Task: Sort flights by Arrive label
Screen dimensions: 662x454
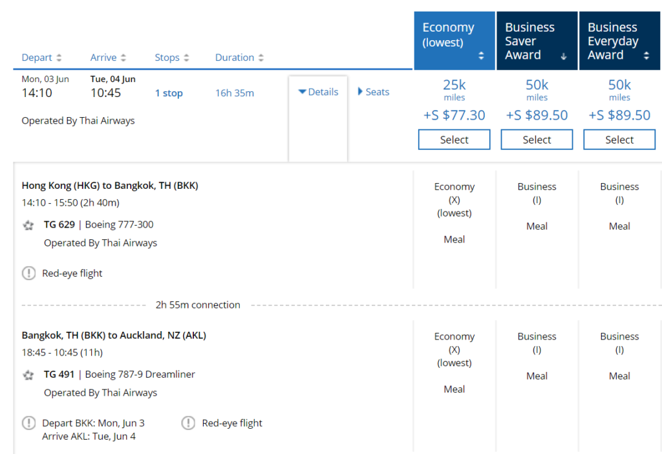Action: click(x=103, y=58)
